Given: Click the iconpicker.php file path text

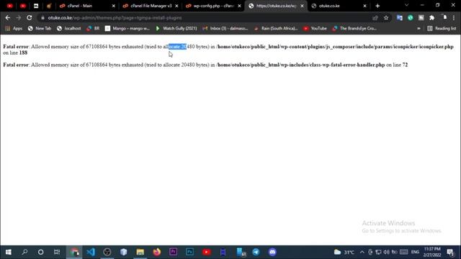Looking at the screenshot, I should [x=335, y=47].
